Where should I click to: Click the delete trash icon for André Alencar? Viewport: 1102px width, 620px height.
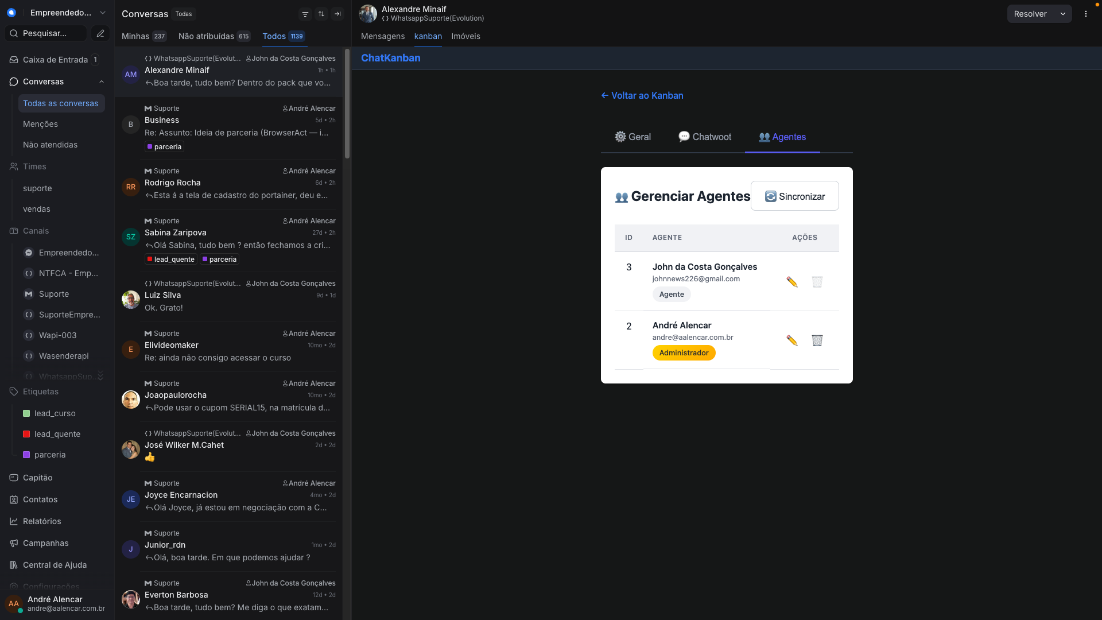point(817,340)
